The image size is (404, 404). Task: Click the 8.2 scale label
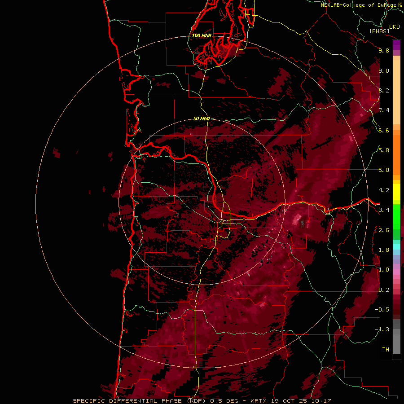384,90
